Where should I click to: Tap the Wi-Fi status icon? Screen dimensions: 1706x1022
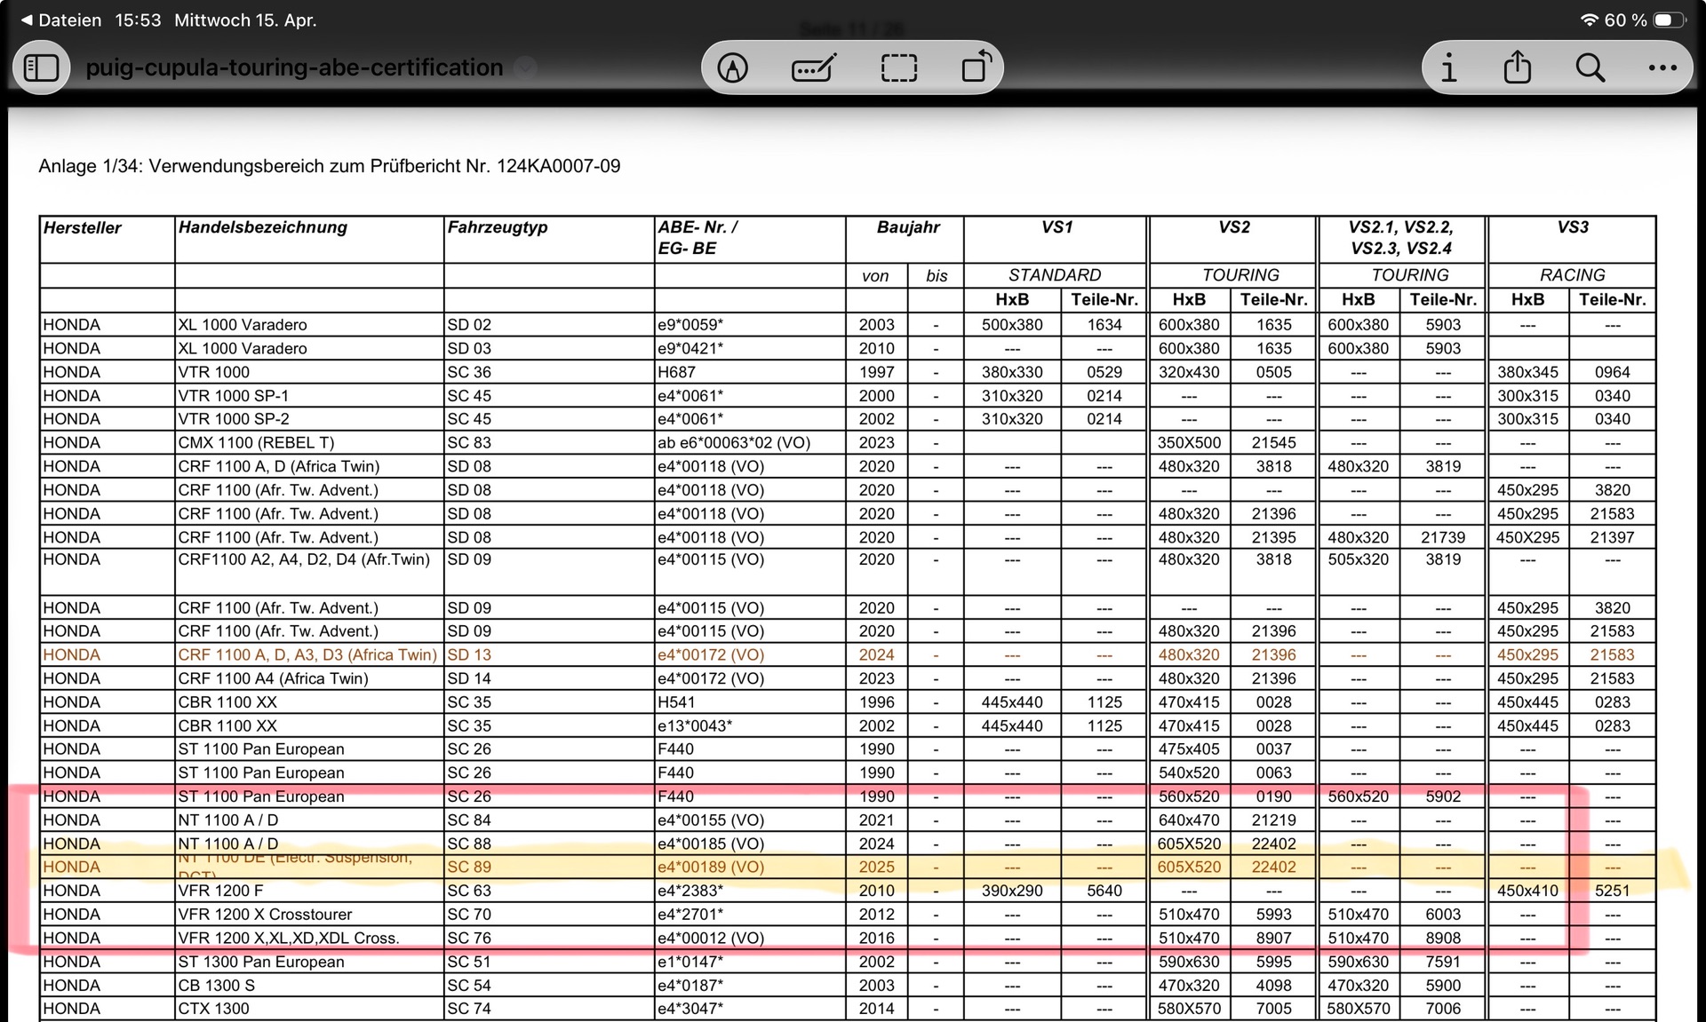[x=1589, y=20]
